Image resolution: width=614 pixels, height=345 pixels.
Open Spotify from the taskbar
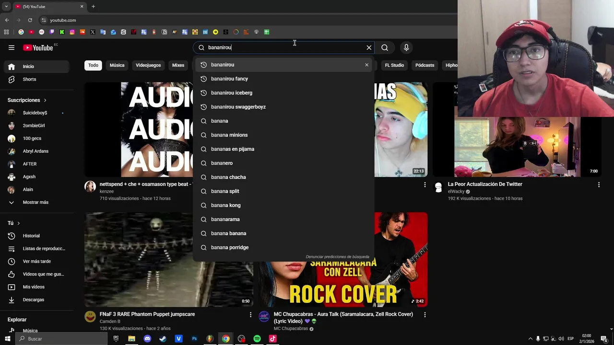pyautogui.click(x=257, y=339)
